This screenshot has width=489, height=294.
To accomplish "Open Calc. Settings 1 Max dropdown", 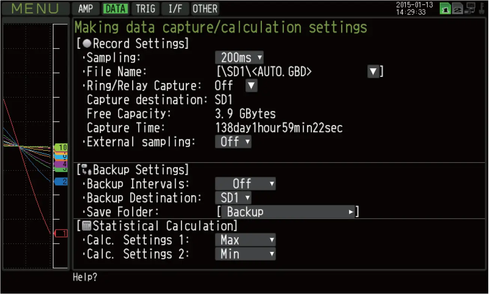I will pyautogui.click(x=245, y=240).
